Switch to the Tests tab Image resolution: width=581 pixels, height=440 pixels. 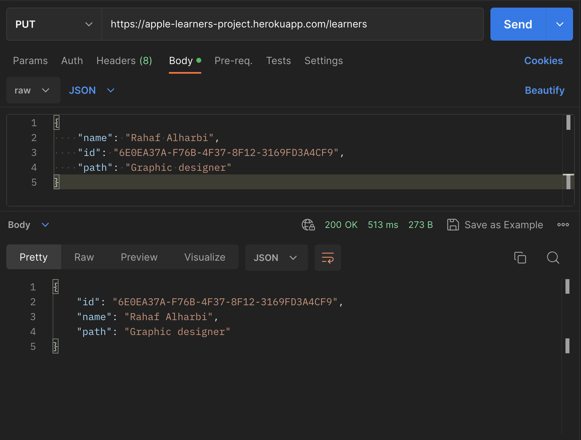coord(279,61)
